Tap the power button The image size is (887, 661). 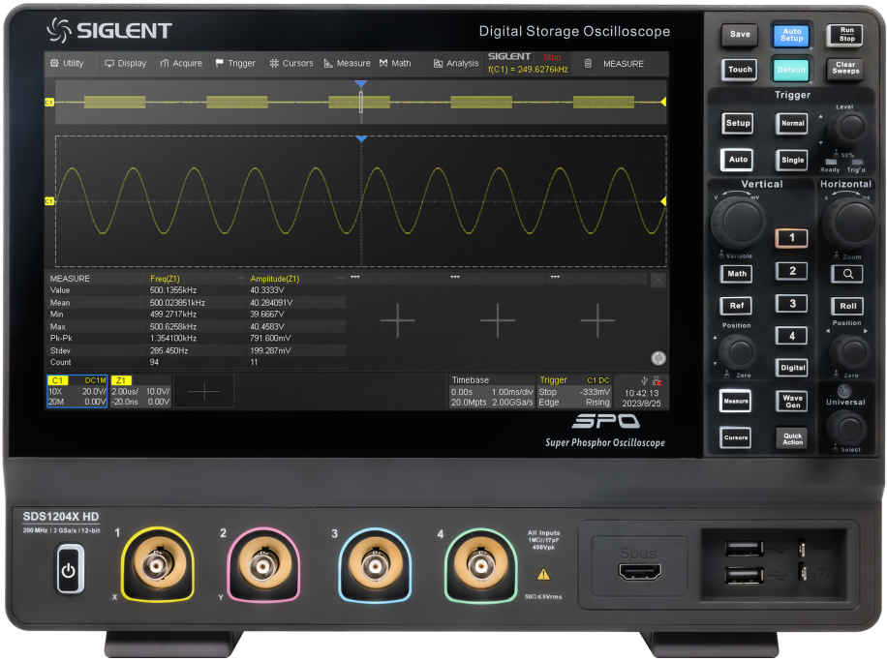tap(69, 570)
